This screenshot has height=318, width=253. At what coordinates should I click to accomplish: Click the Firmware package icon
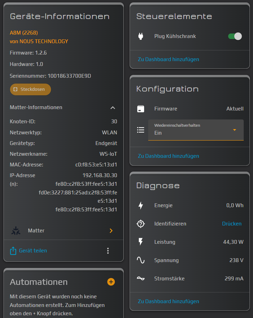141,109
